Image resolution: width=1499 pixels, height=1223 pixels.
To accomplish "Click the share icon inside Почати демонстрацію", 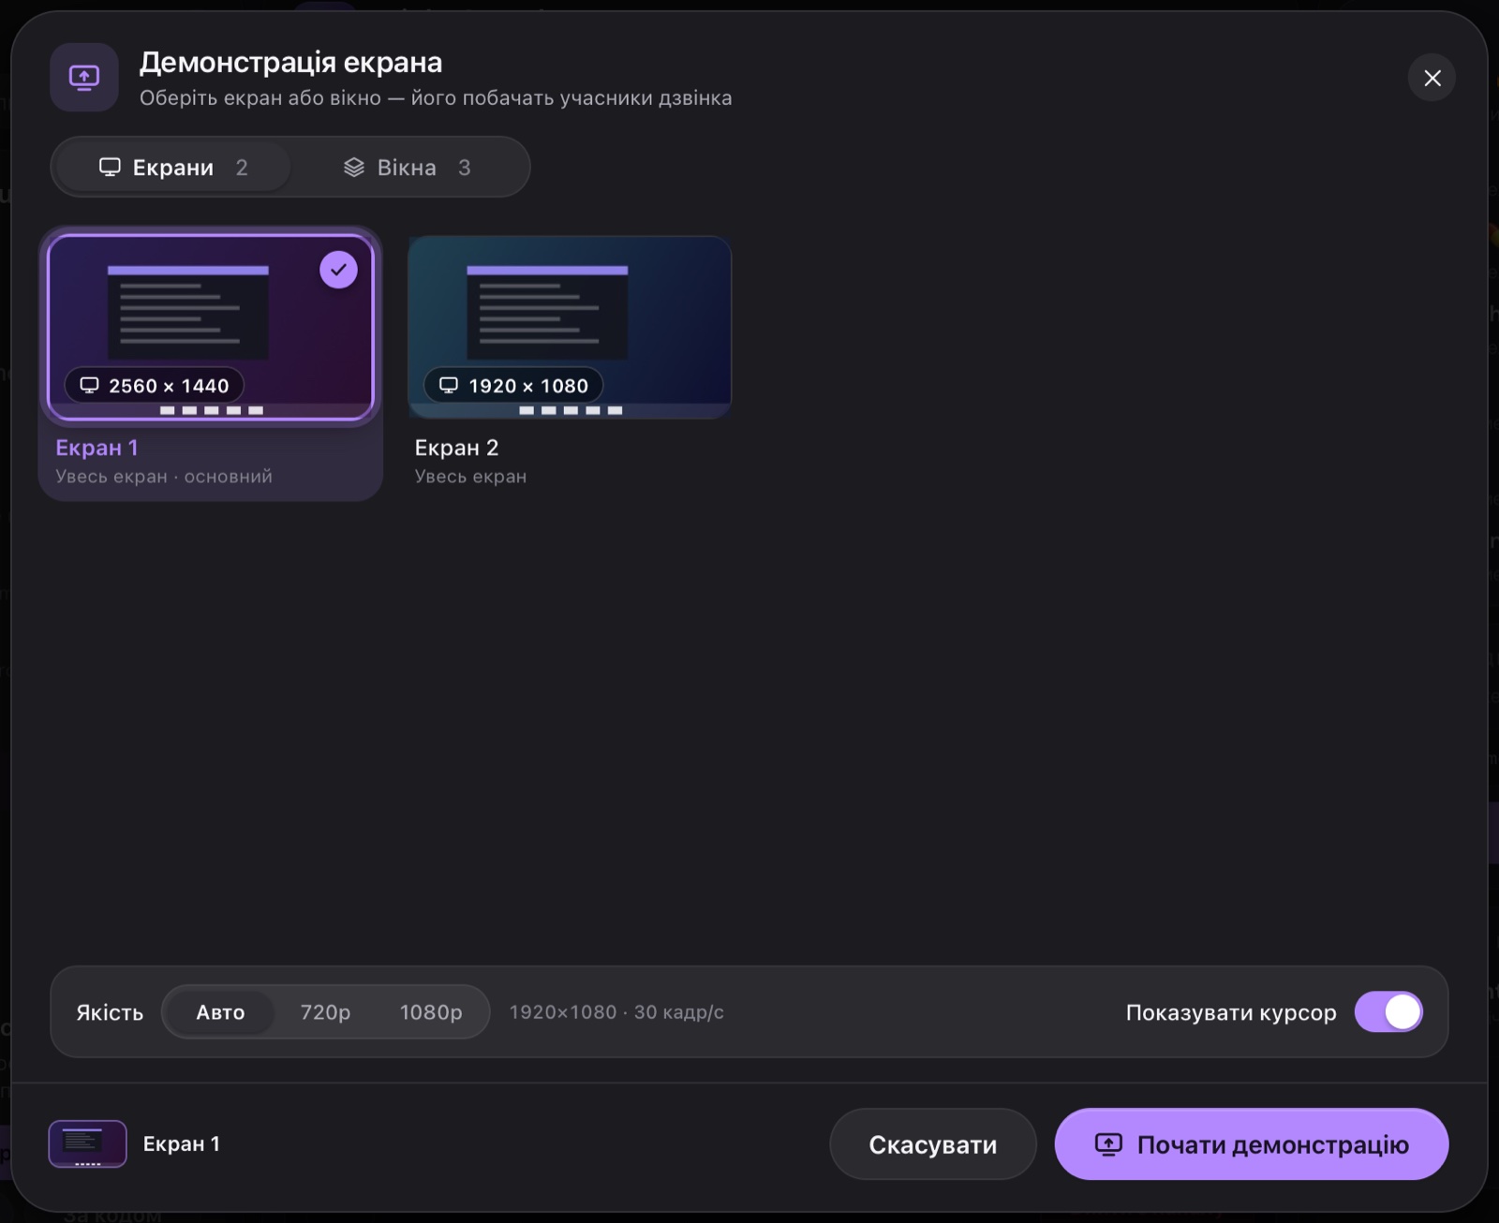I will point(1108,1144).
